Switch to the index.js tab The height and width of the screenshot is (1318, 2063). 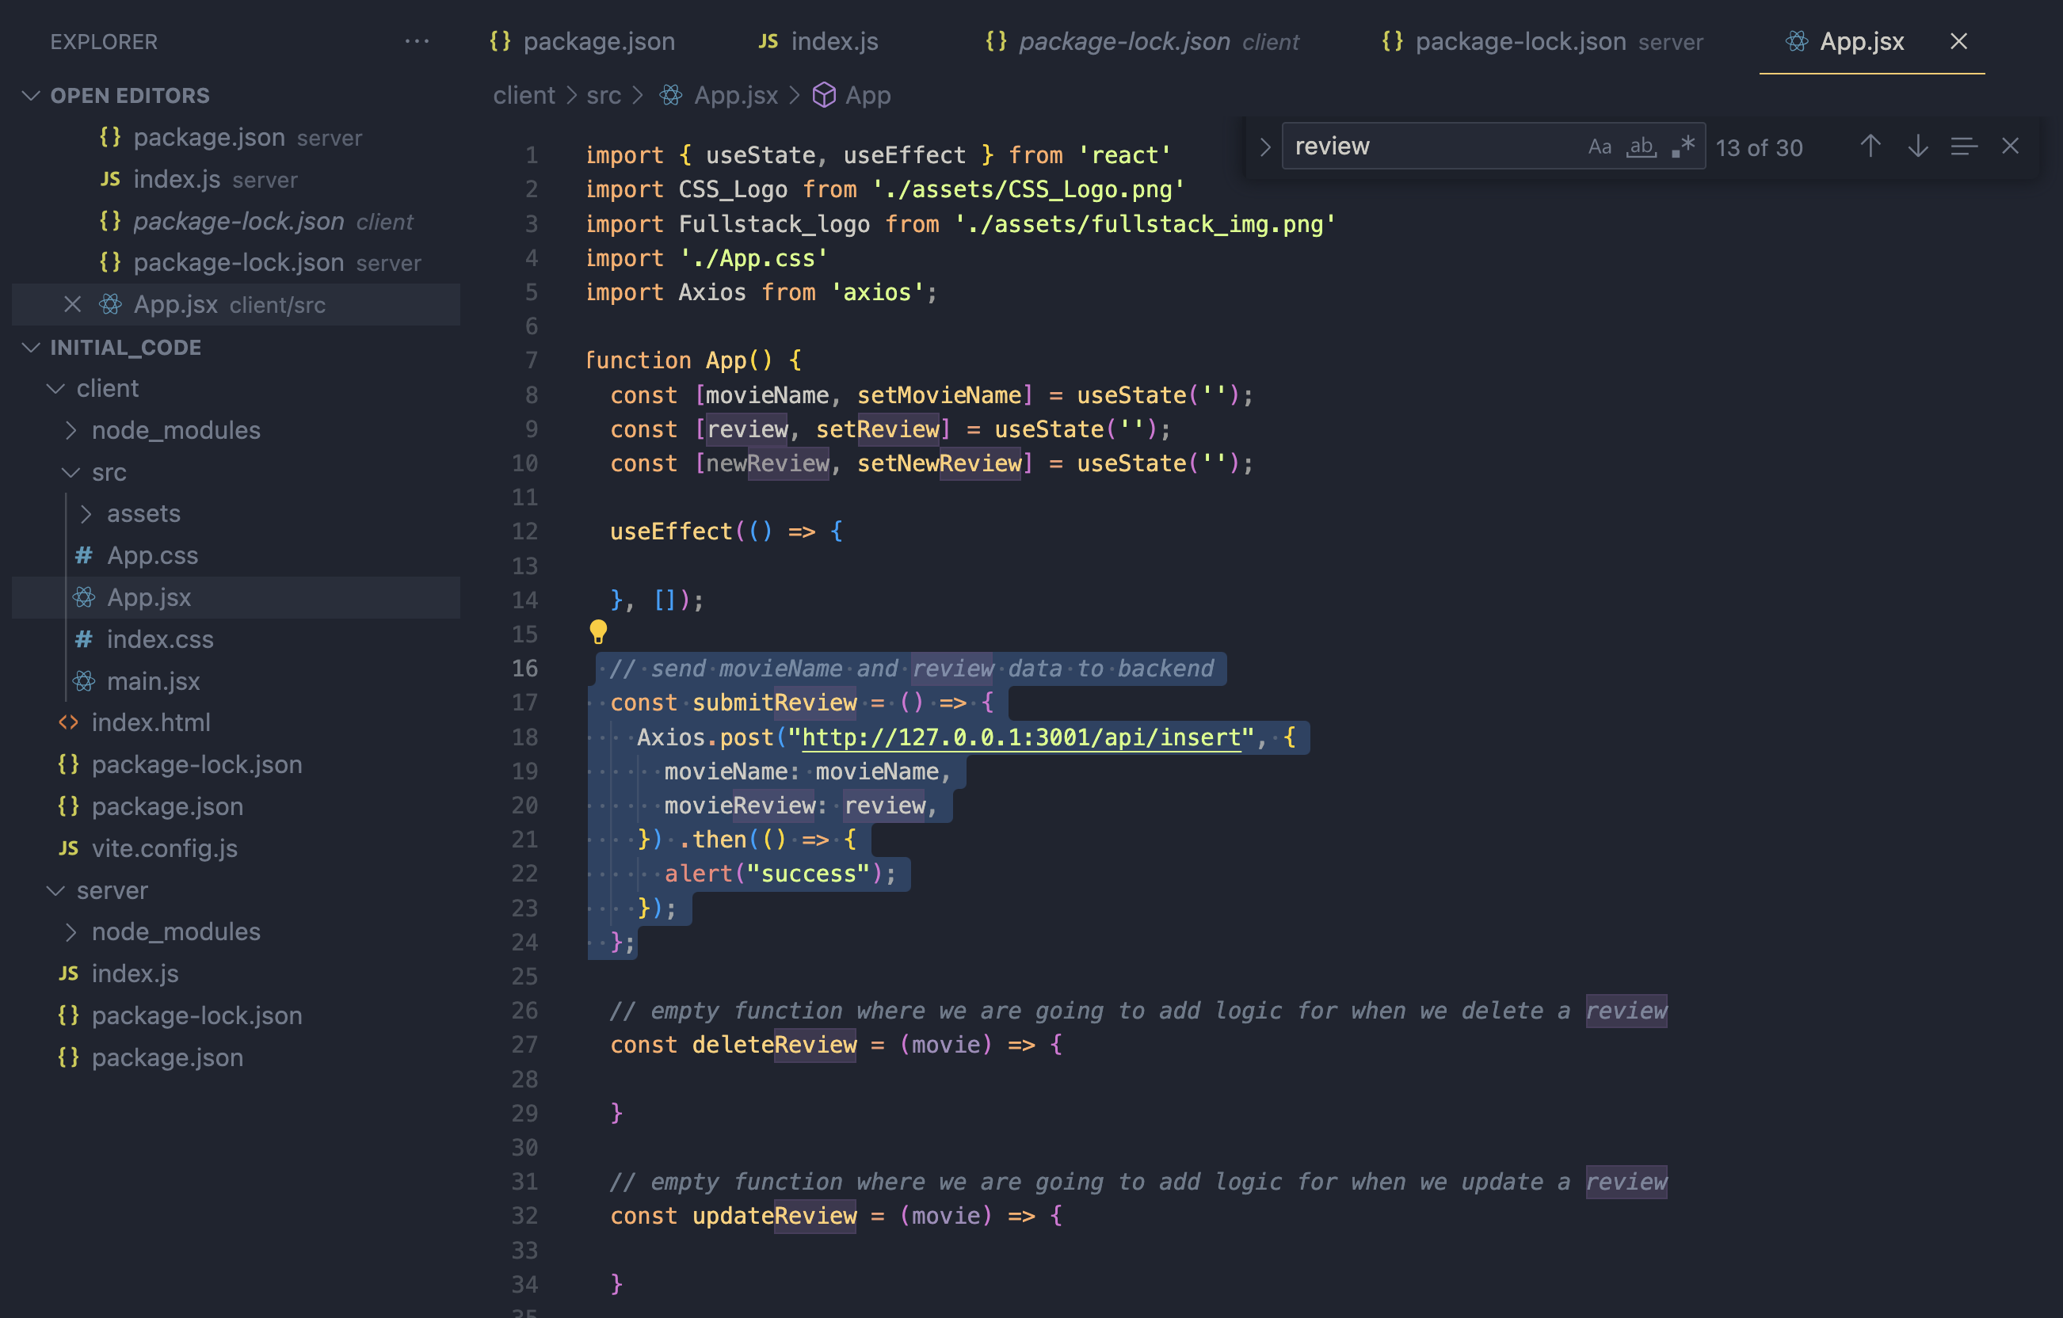833,41
